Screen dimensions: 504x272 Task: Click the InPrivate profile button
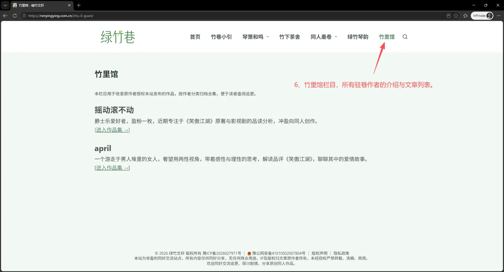pyautogui.click(x=482, y=16)
